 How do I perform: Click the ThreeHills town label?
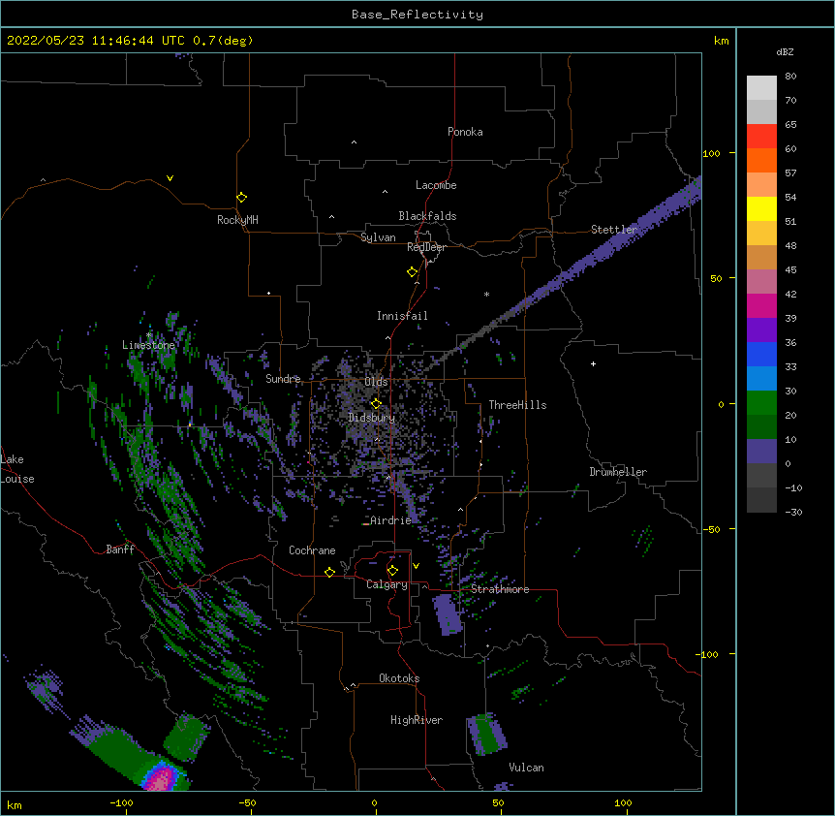coord(517,405)
